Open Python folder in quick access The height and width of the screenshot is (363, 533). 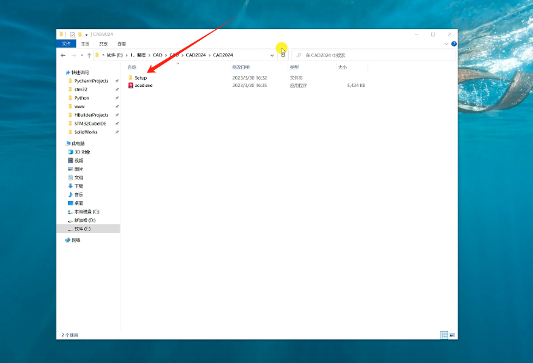tap(82, 98)
